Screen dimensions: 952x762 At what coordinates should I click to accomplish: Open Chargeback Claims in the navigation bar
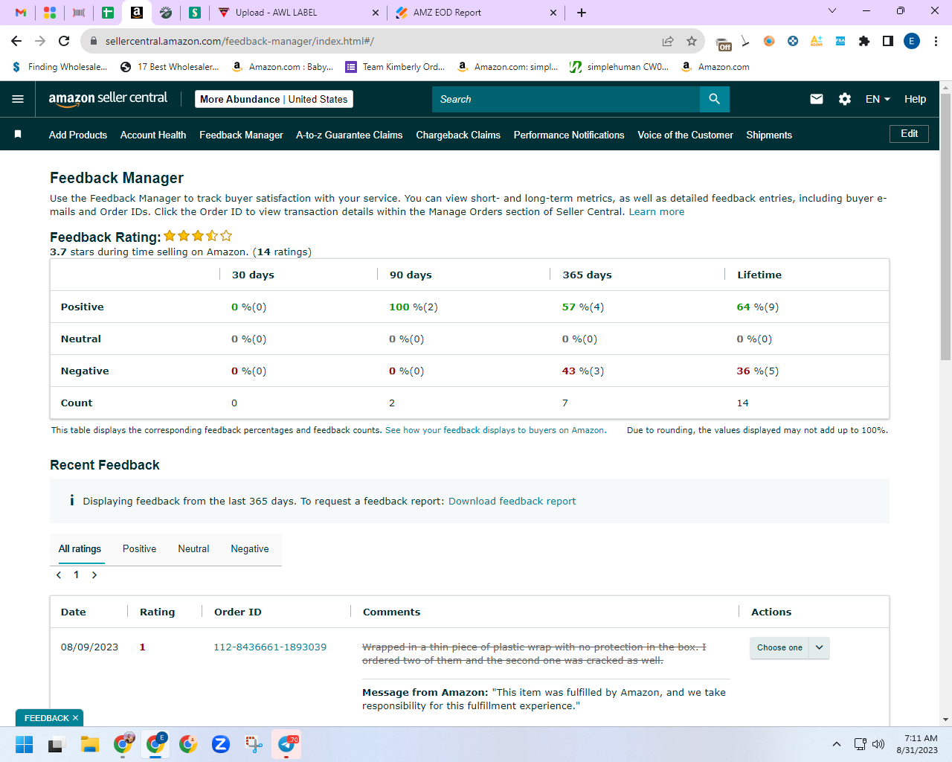click(x=458, y=135)
